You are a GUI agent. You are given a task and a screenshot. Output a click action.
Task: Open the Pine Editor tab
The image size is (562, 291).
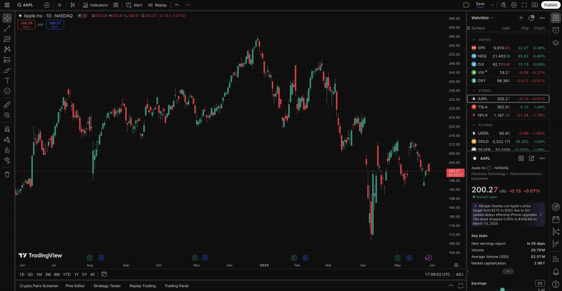pyautogui.click(x=75, y=286)
